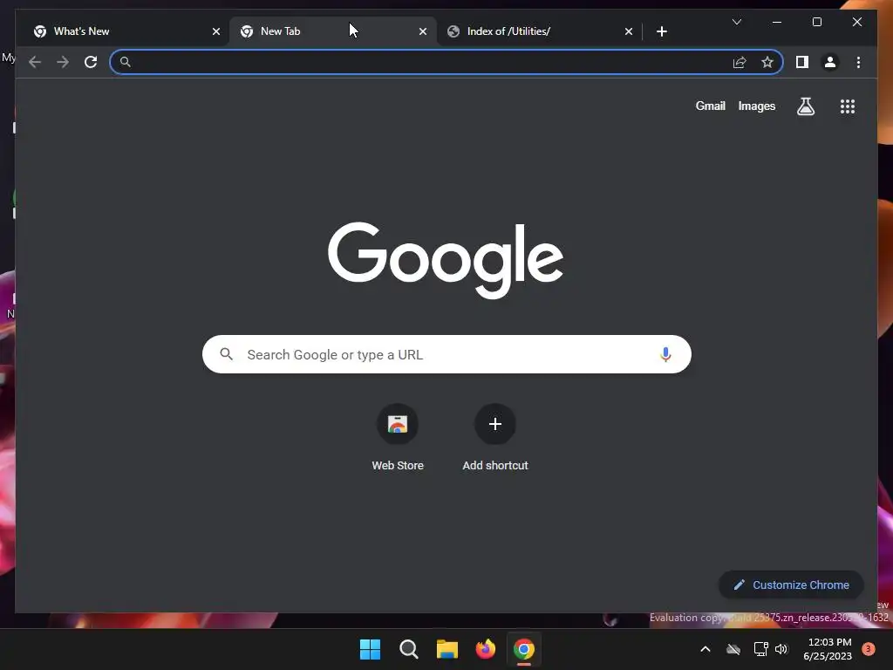Viewport: 893px width, 670px height.
Task: Minimize the Chrome window
Action: pyautogui.click(x=777, y=22)
